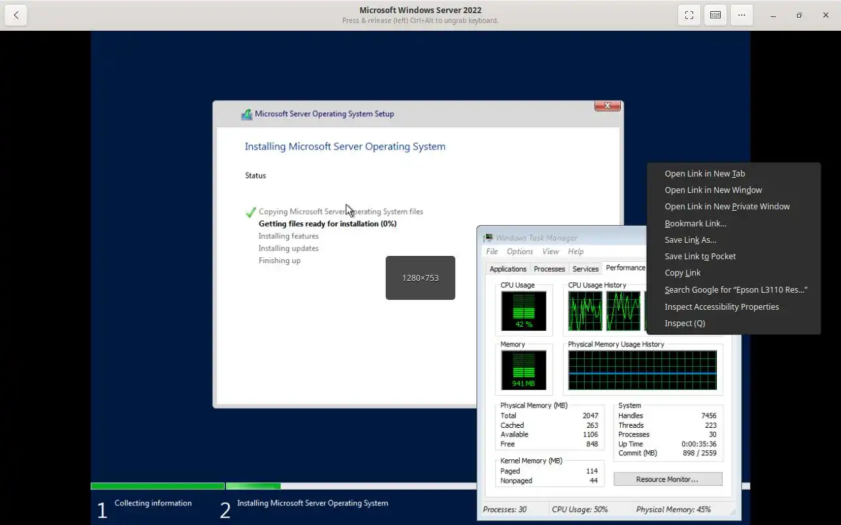Open Task Manager View menu
This screenshot has width=841, height=525.
click(x=550, y=251)
